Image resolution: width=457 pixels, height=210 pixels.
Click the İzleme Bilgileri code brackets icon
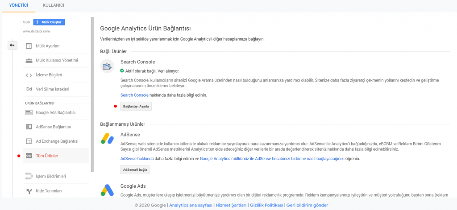click(29, 75)
